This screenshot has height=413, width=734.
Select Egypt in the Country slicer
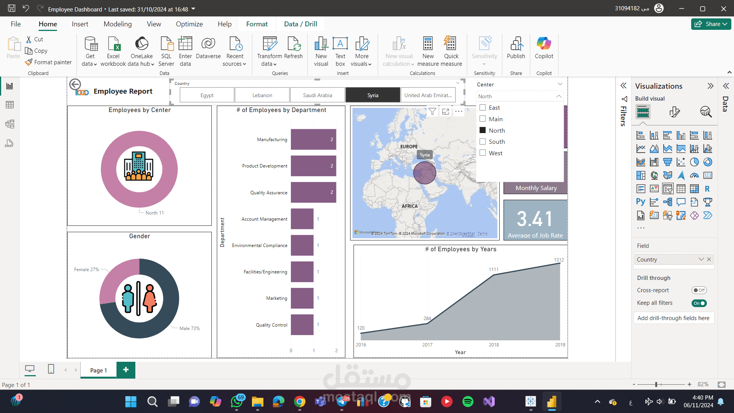pyautogui.click(x=207, y=95)
